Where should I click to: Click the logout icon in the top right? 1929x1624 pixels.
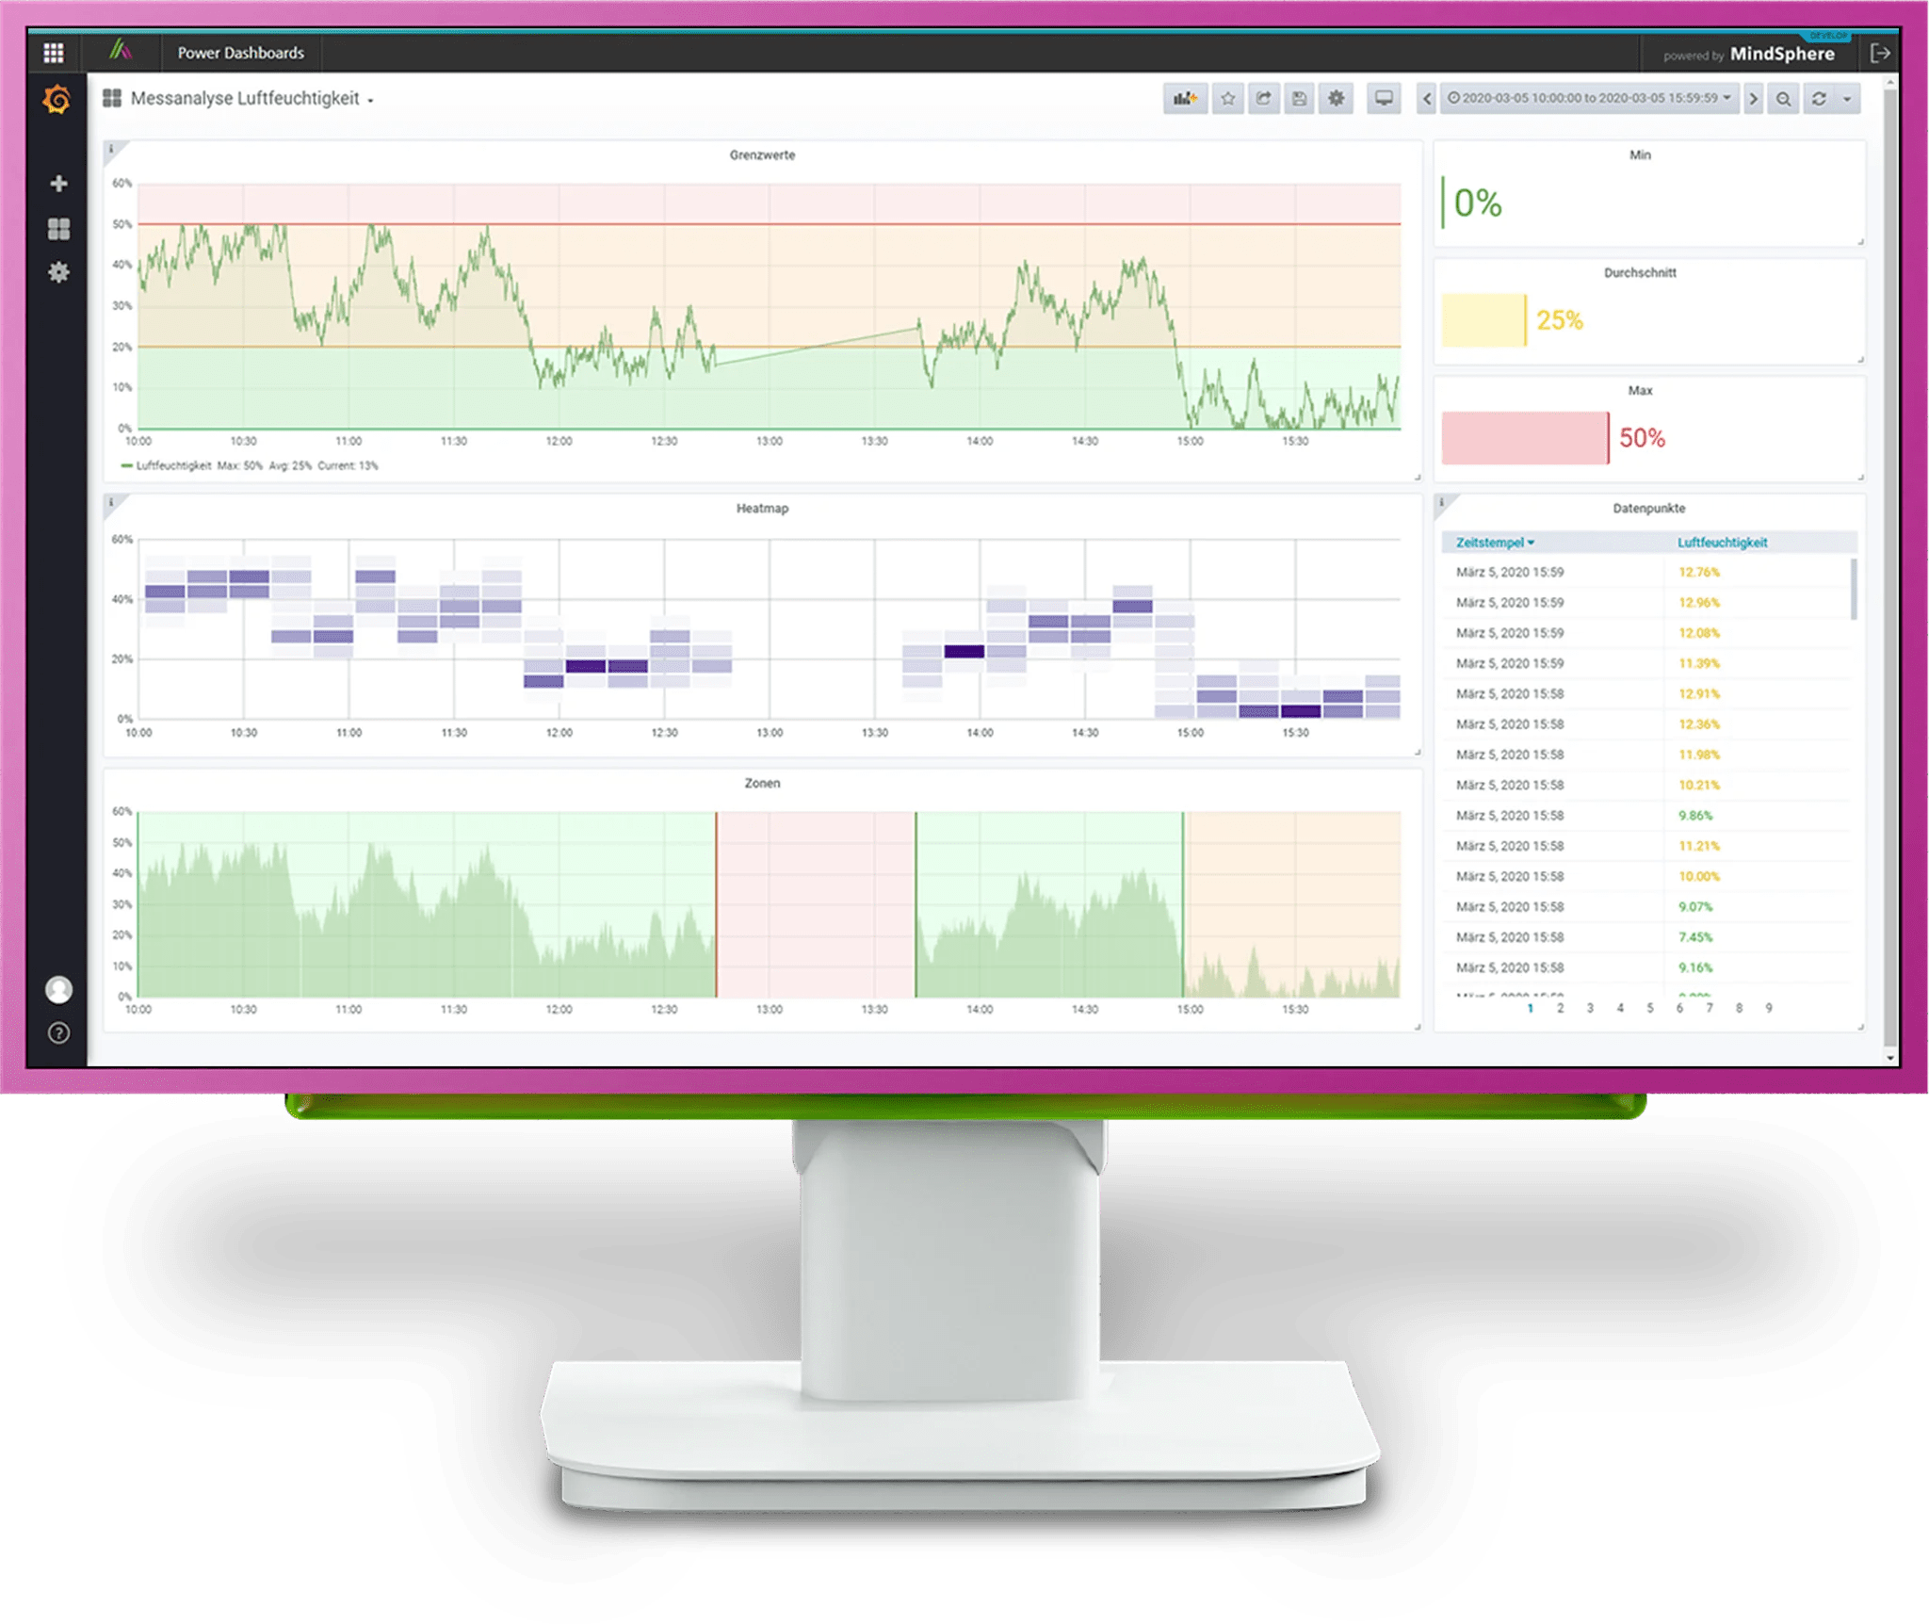click(x=1881, y=54)
